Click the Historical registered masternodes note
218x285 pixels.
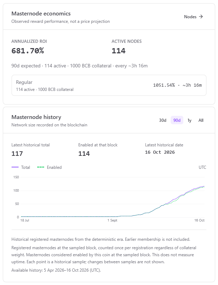point(101,239)
